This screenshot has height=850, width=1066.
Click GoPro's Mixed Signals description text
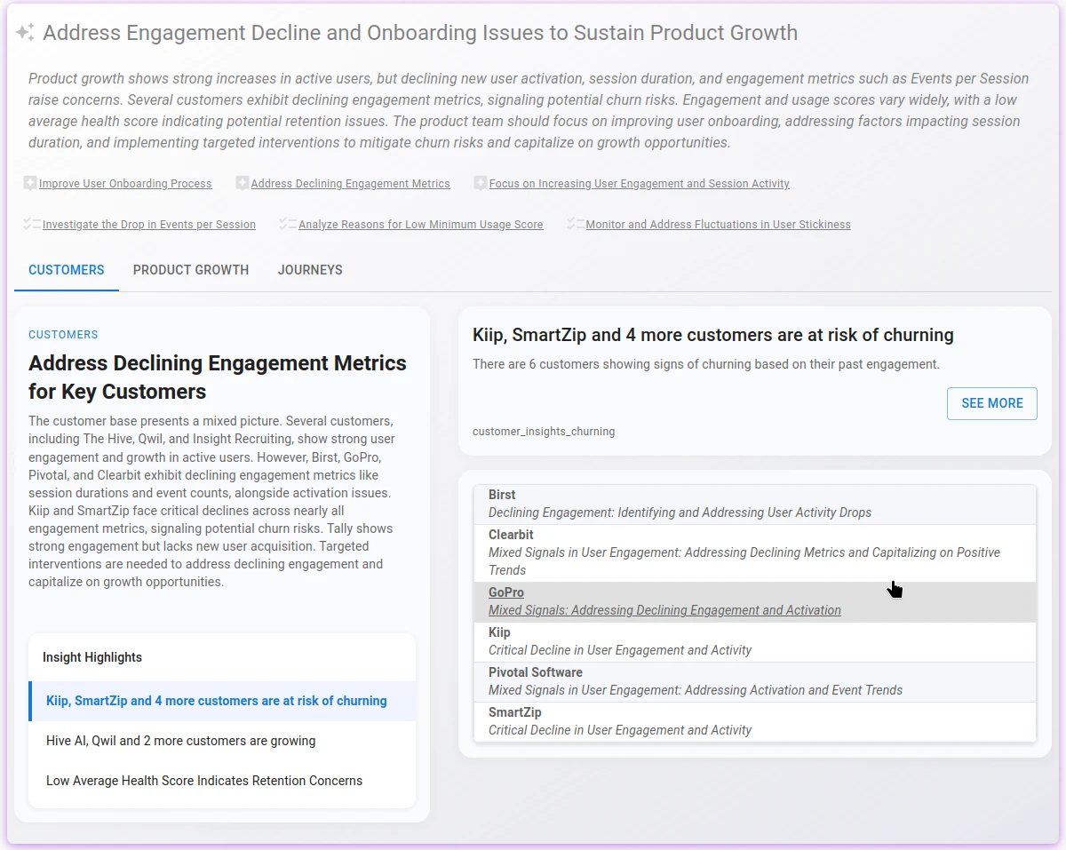coord(664,610)
